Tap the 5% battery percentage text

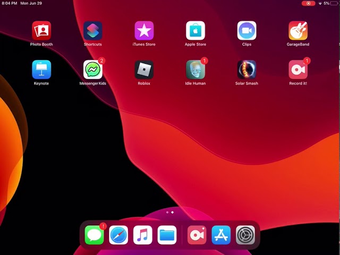326,3
